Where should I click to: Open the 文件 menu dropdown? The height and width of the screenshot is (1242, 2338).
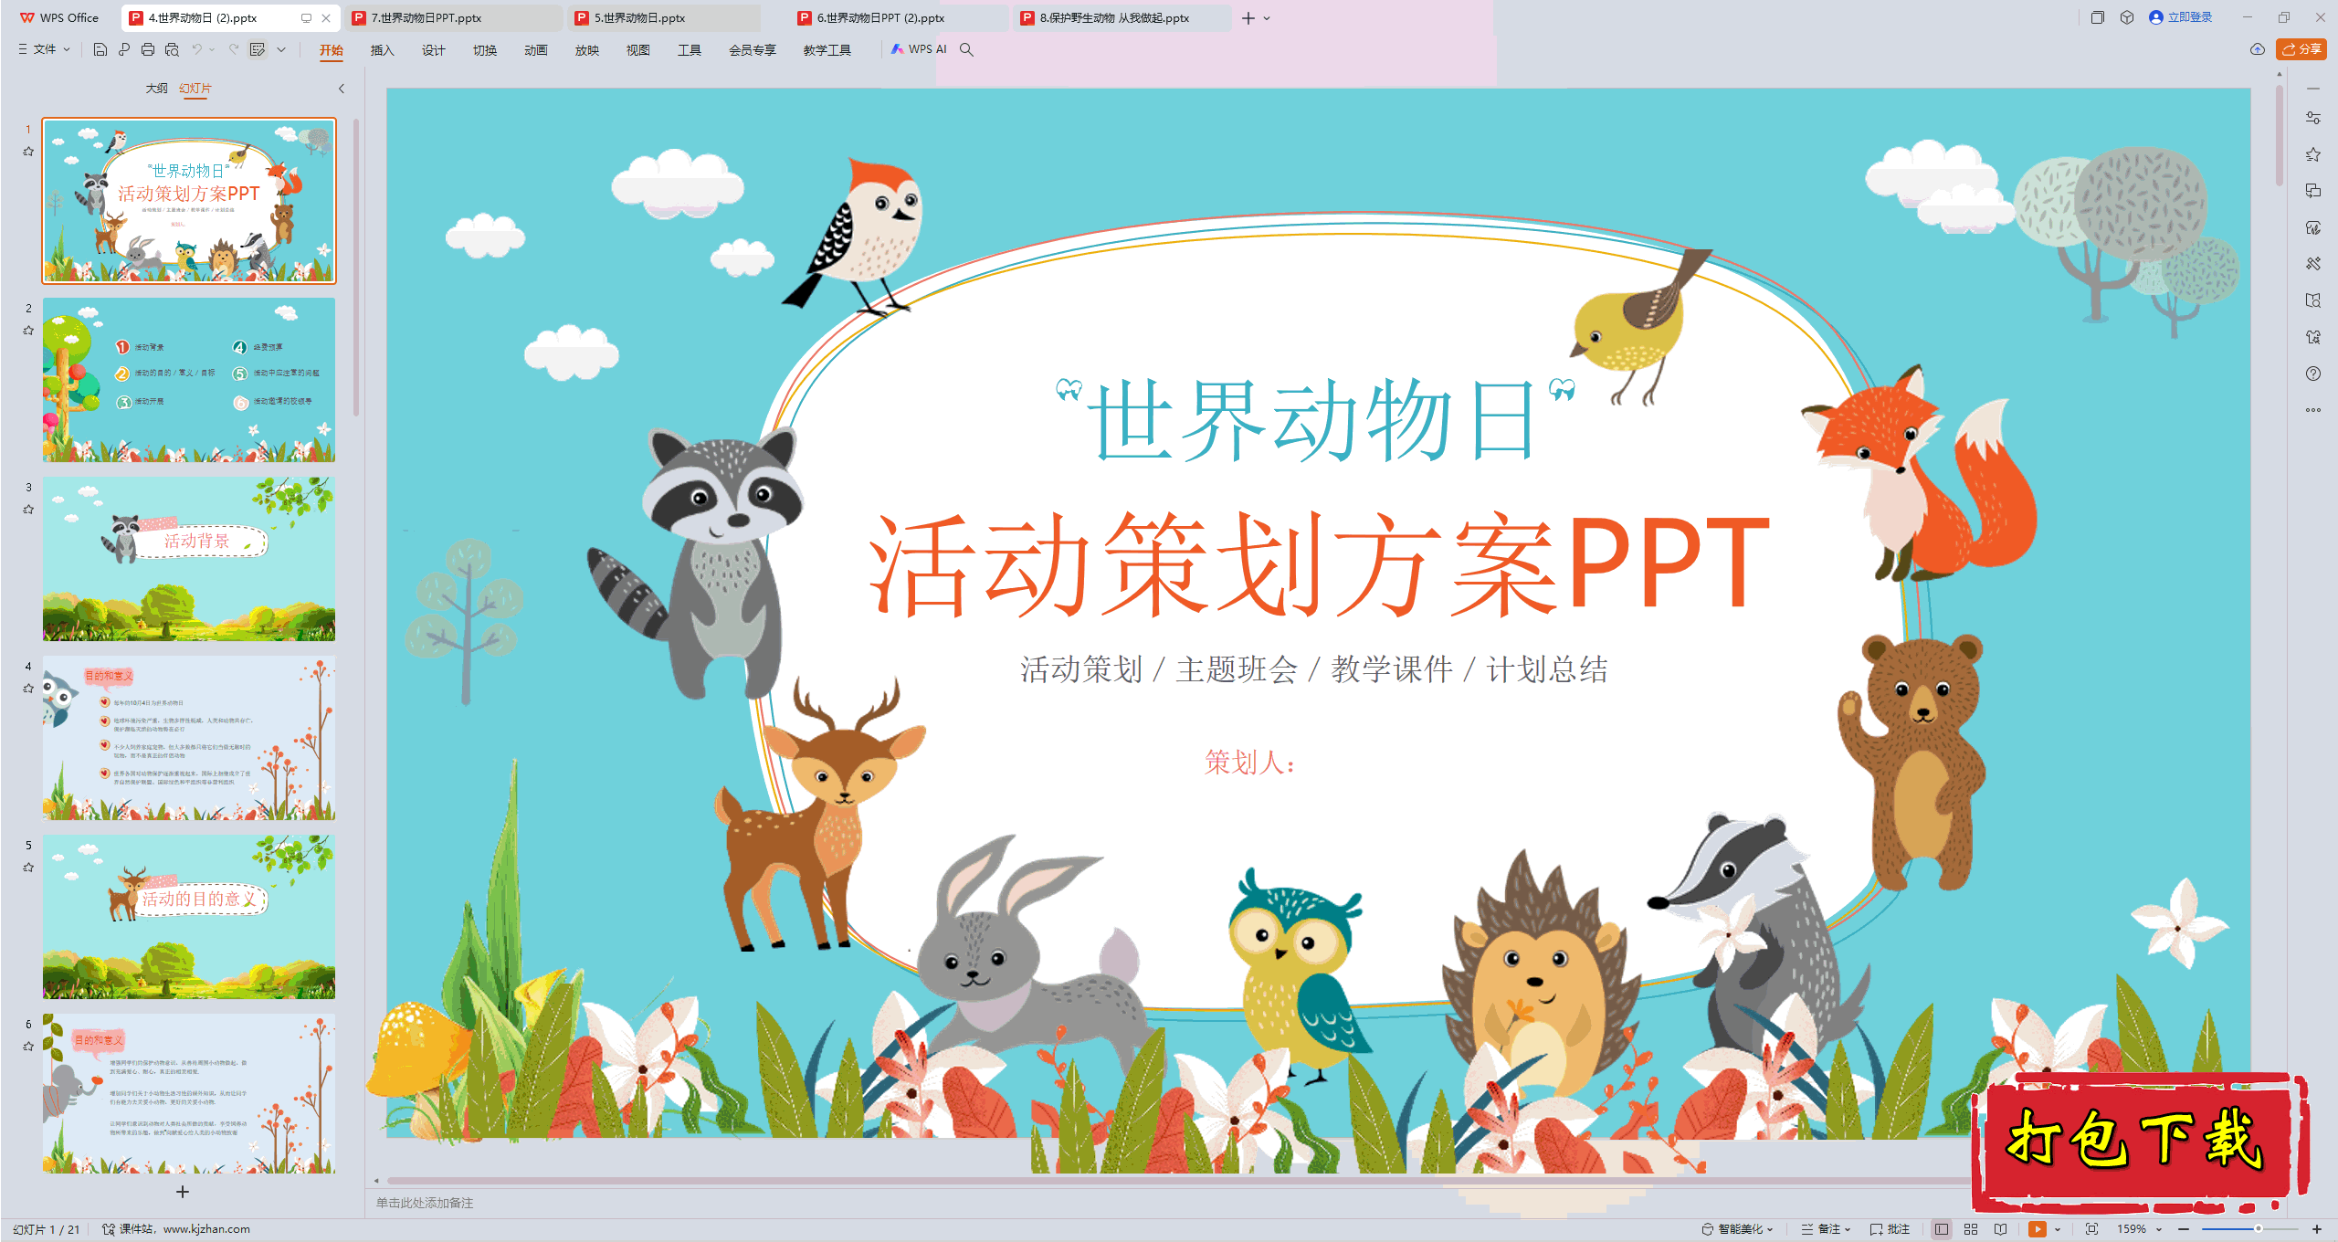44,49
